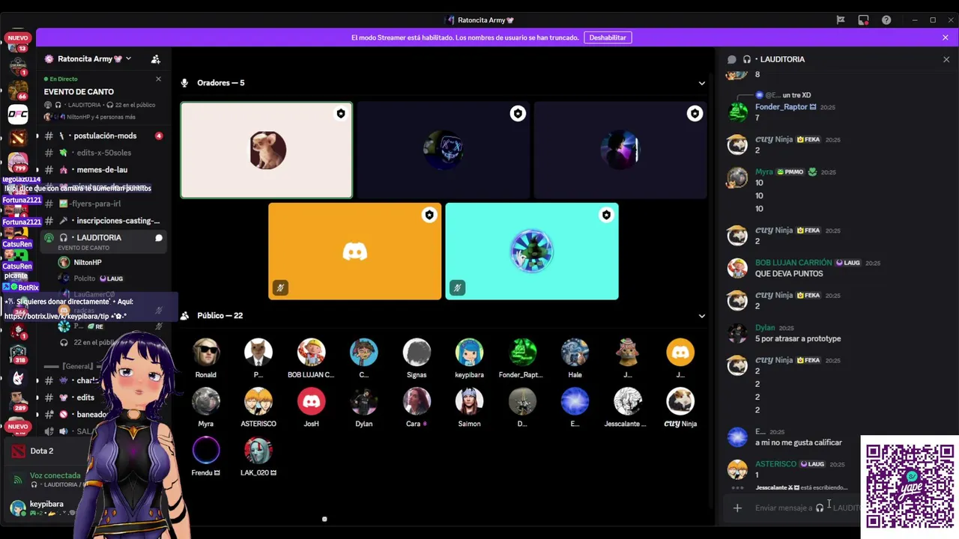Click ASTERISCO username in chat

(x=775, y=464)
